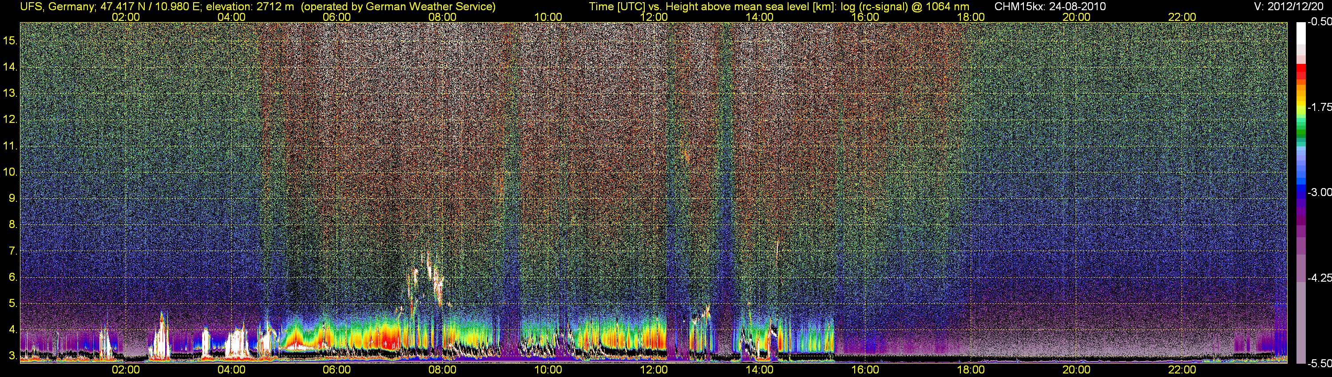Click the colorbar value -4.25

pyautogui.click(x=1319, y=278)
